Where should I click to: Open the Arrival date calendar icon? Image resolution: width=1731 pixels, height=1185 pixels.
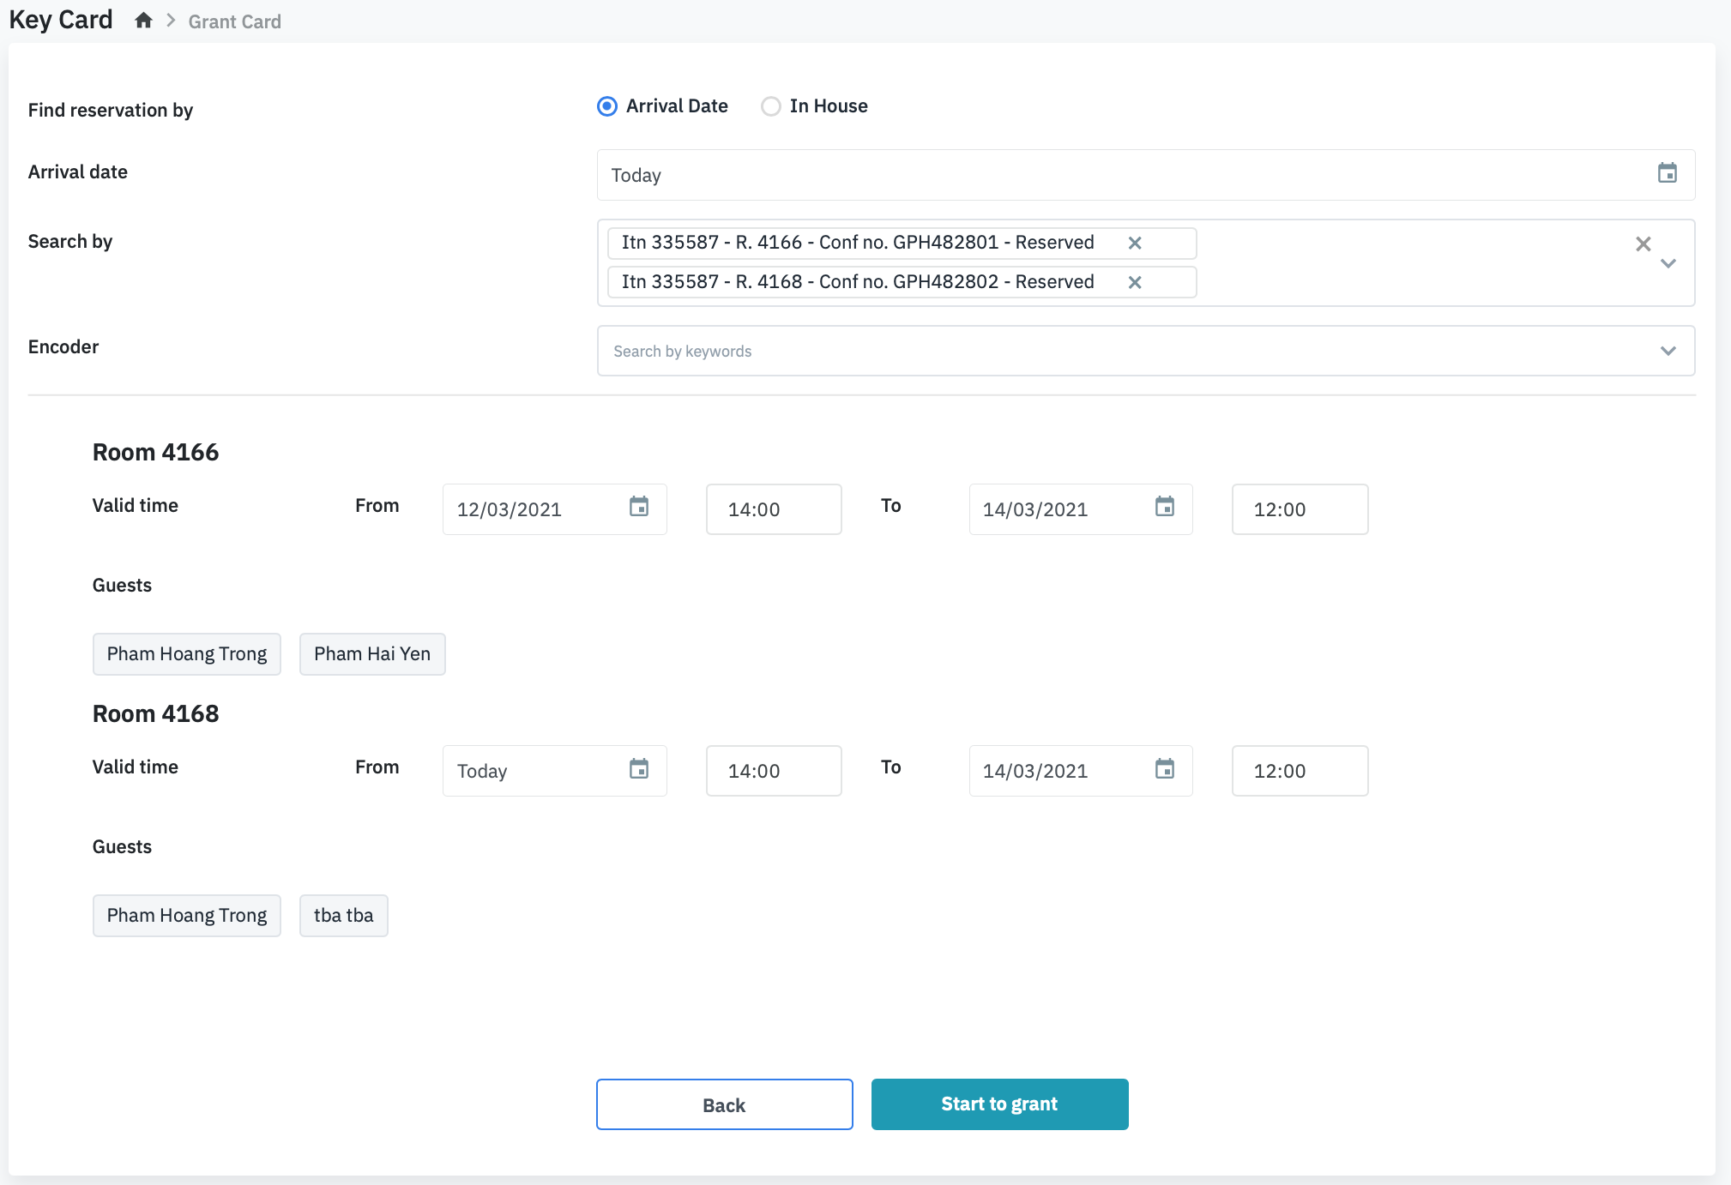point(1667,173)
